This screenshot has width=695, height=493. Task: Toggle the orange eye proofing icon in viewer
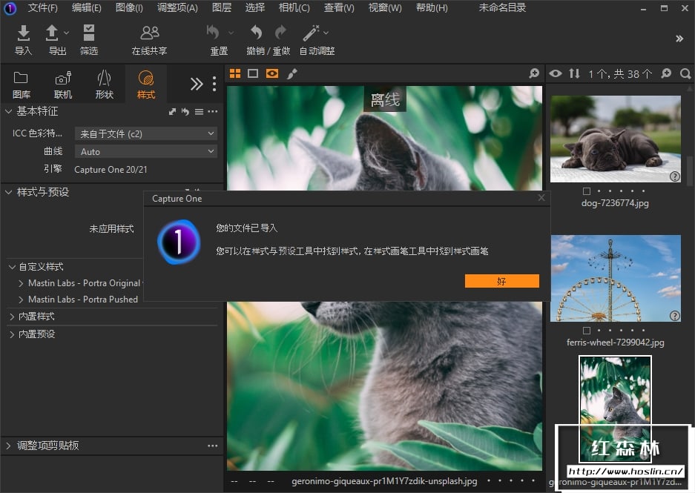pos(272,73)
